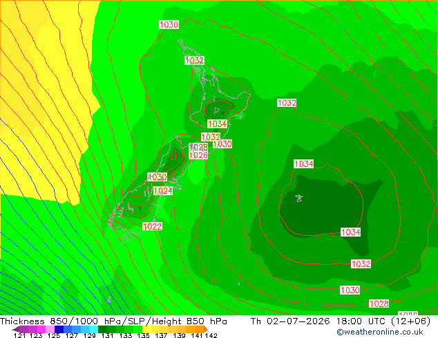The height and width of the screenshot is (338, 438).
Task: Click the 1024 isobar label
Action: click(163, 191)
